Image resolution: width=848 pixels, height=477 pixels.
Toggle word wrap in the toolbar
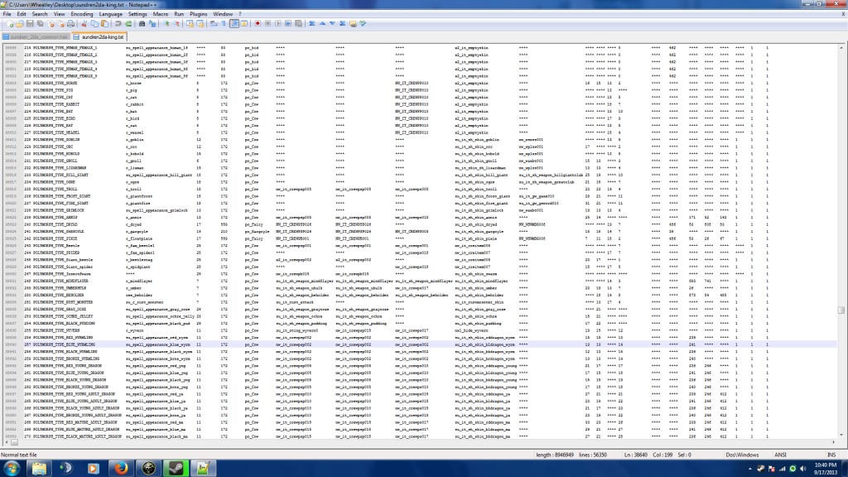(x=212, y=24)
